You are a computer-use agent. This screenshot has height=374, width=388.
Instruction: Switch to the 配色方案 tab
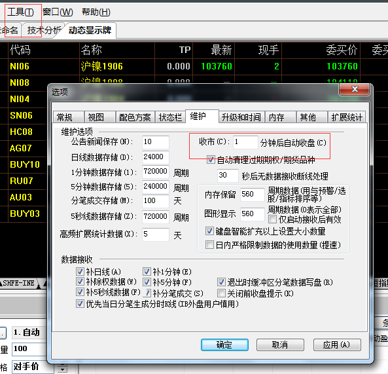(x=135, y=117)
